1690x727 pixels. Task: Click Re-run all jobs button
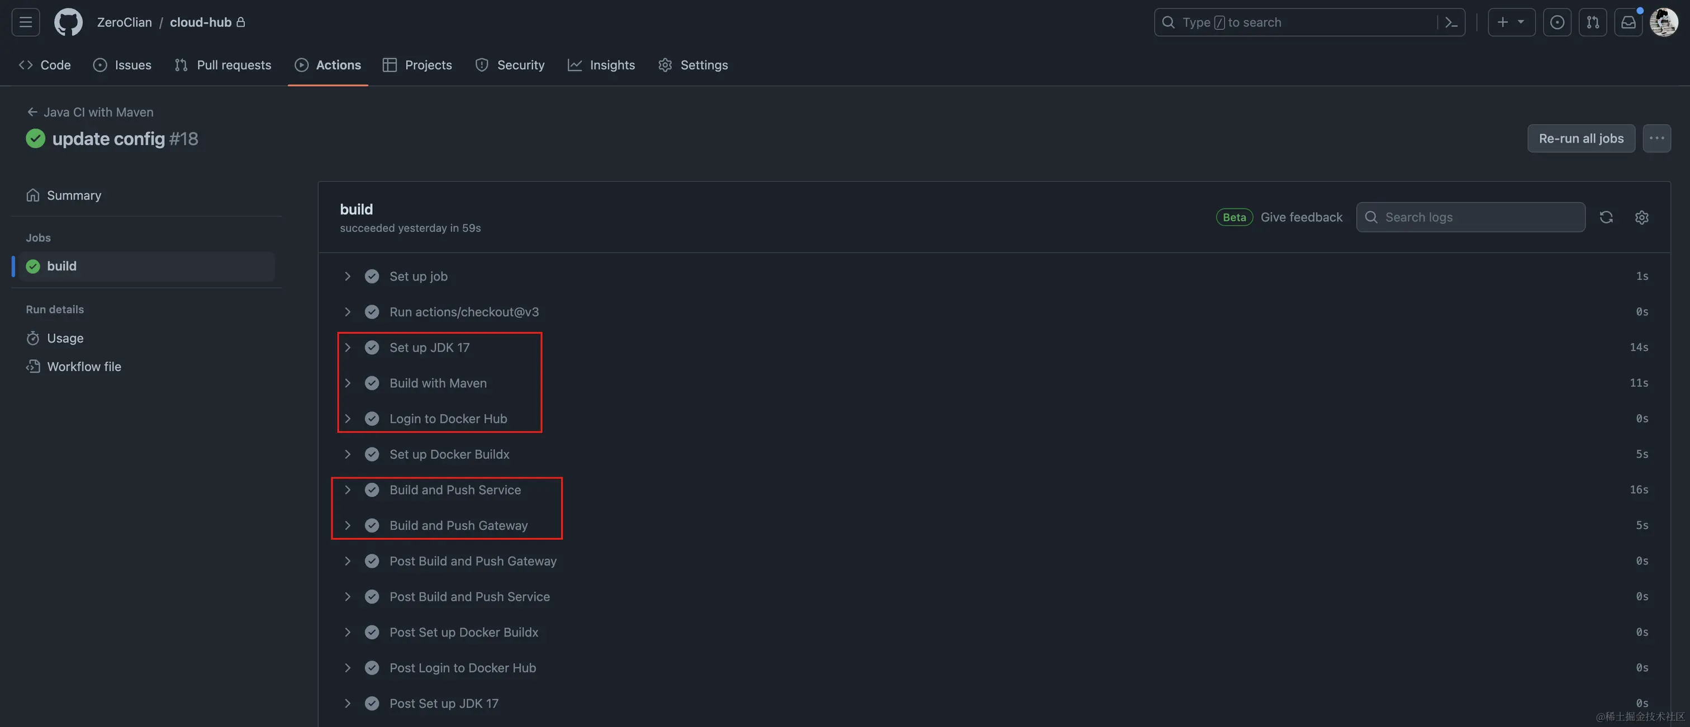pos(1580,139)
